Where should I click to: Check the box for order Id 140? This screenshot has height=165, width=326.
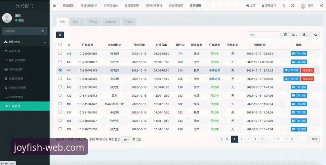point(60,87)
